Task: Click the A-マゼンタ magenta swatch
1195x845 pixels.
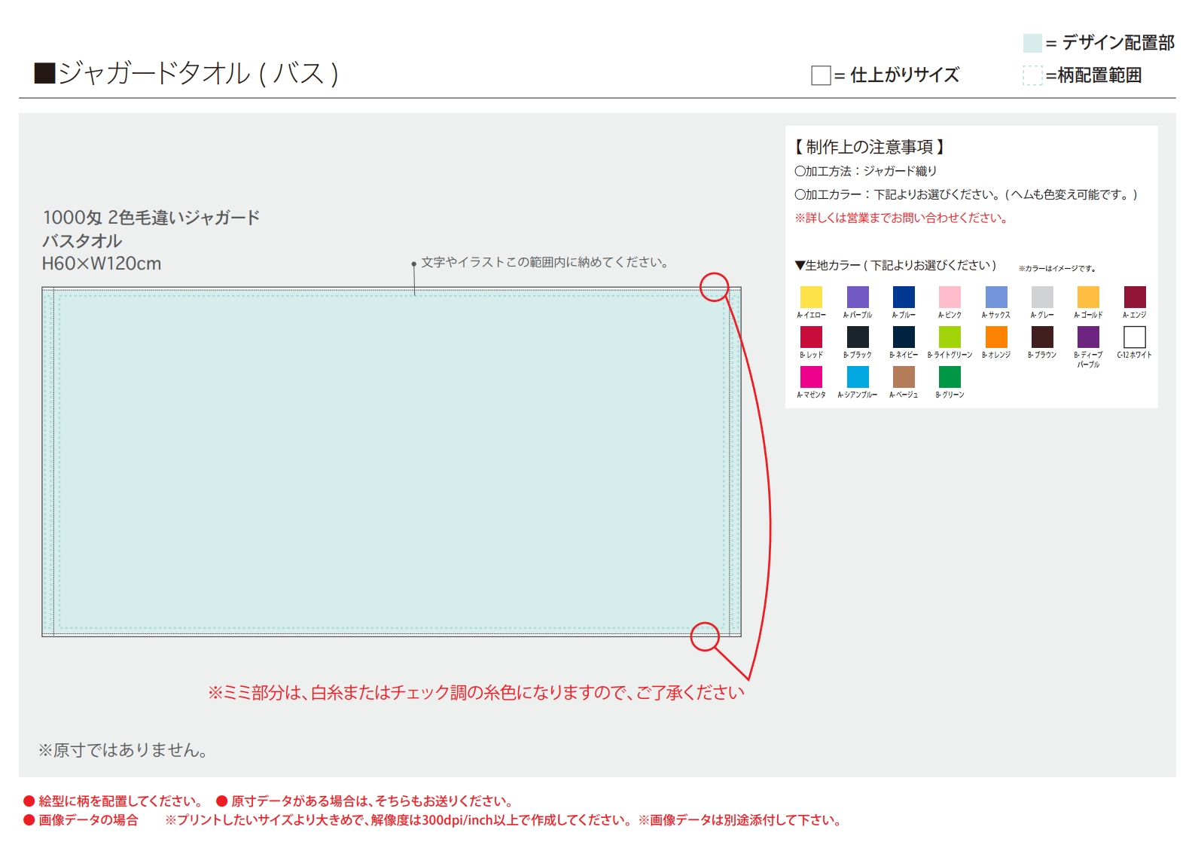Action: pyautogui.click(x=811, y=377)
